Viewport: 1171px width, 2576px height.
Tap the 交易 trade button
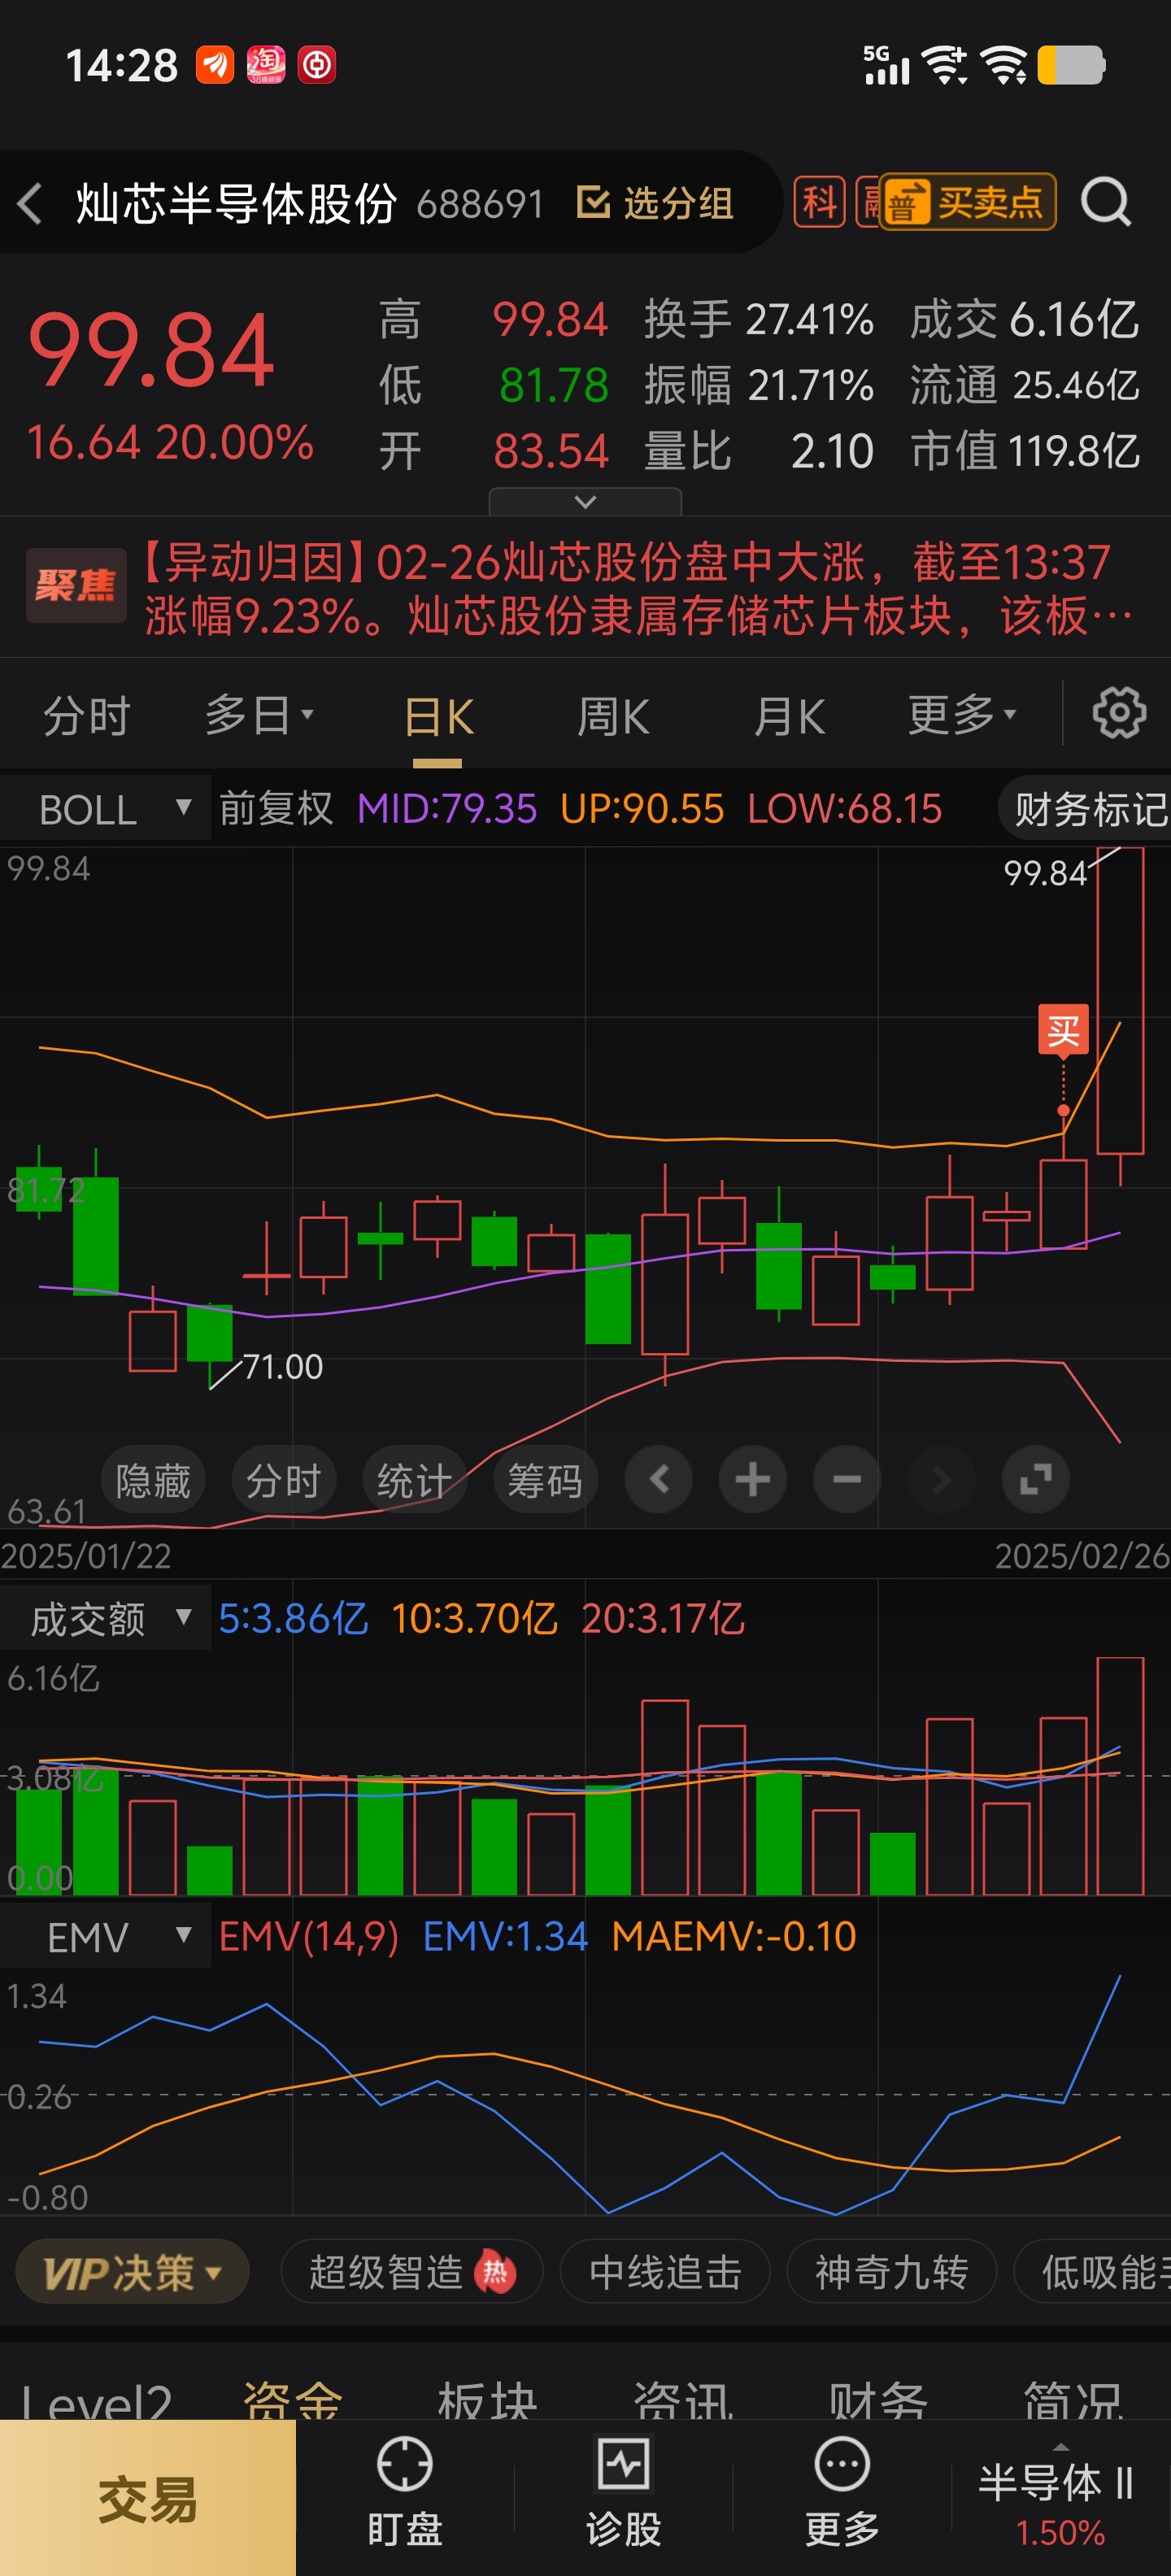(x=148, y=2498)
